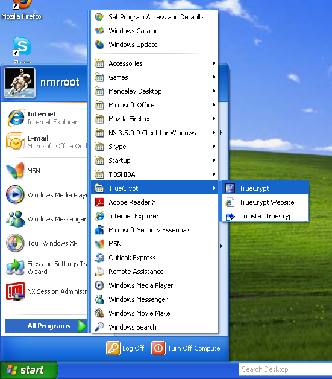Click the Windows Media Player icon in All Programs
The width and height of the screenshot is (332, 379).
(x=99, y=285)
